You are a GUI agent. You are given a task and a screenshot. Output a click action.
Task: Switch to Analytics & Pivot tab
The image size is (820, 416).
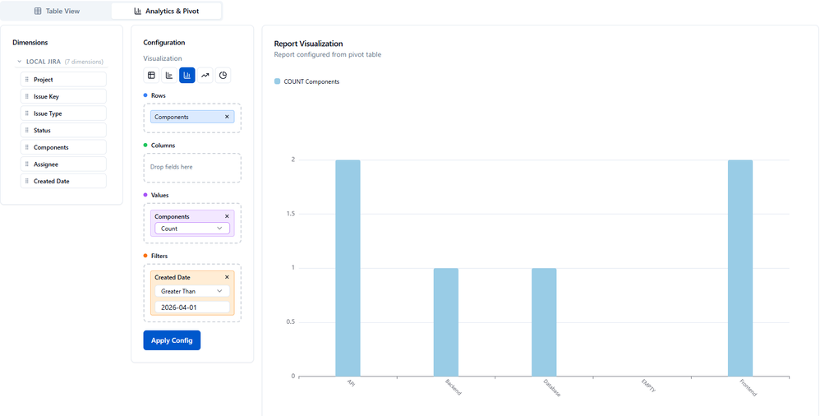166,11
